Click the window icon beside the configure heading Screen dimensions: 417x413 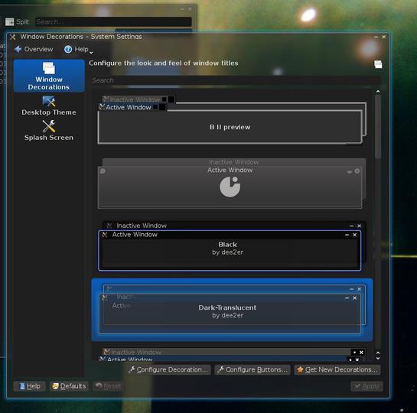coord(378,64)
